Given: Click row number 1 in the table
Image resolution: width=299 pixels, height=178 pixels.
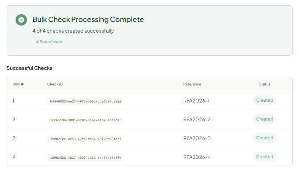Looking at the screenshot, I should (x=13, y=101).
